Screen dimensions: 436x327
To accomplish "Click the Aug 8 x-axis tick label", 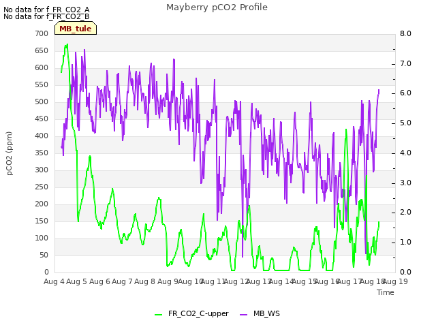I will 144,281.
